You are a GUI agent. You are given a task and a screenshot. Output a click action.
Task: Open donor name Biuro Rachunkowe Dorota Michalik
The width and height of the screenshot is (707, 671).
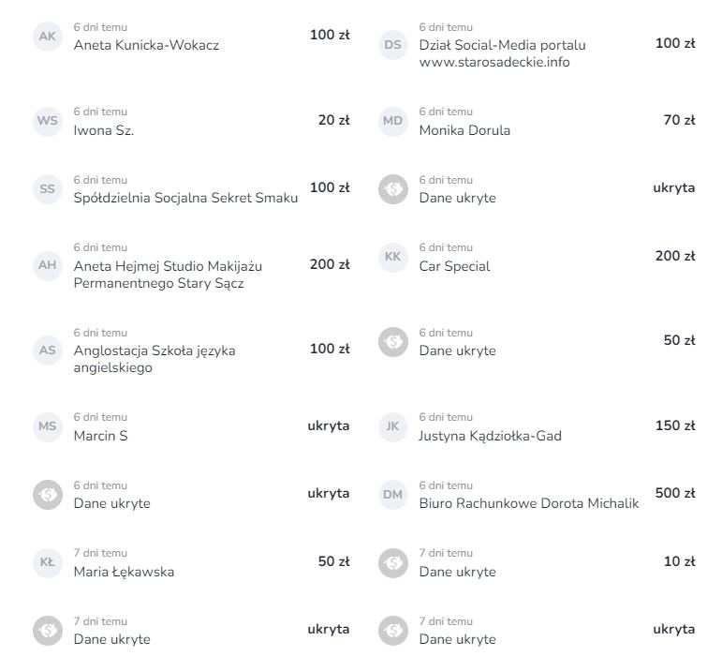[528, 503]
